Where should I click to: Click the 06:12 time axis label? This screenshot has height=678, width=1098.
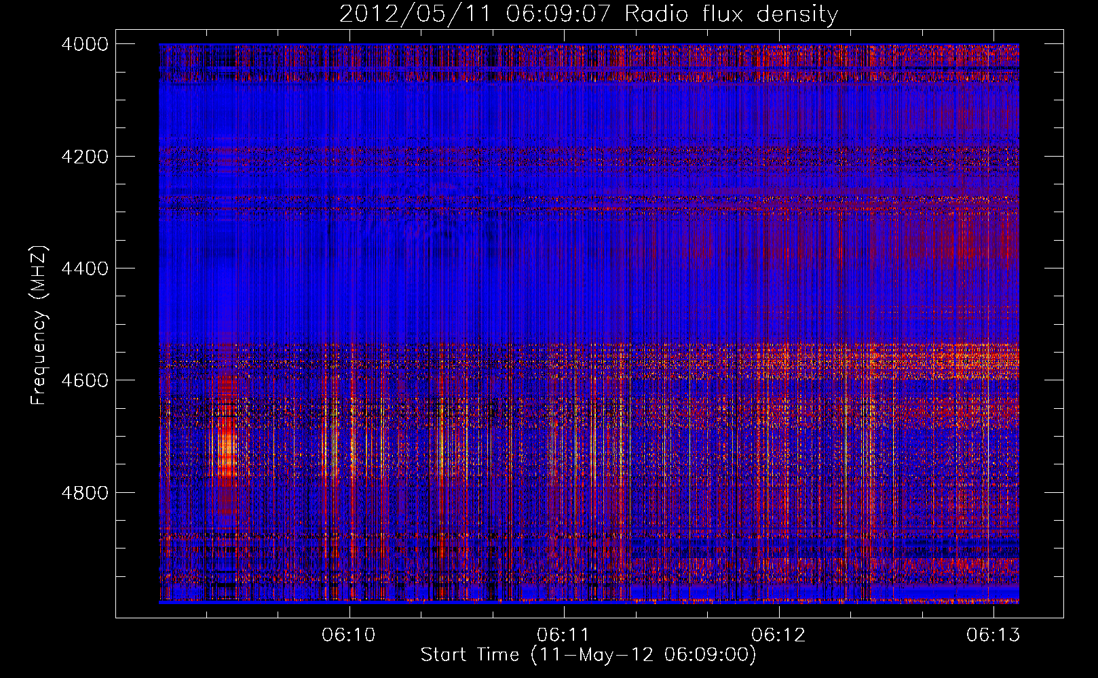[778, 635]
